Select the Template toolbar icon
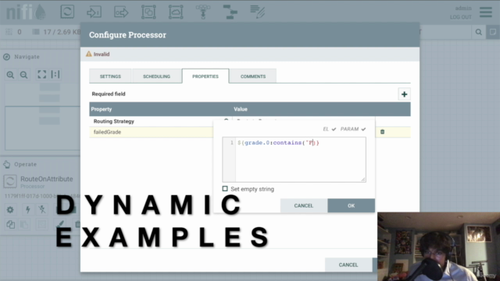This screenshot has height=281, width=500. 230,12
